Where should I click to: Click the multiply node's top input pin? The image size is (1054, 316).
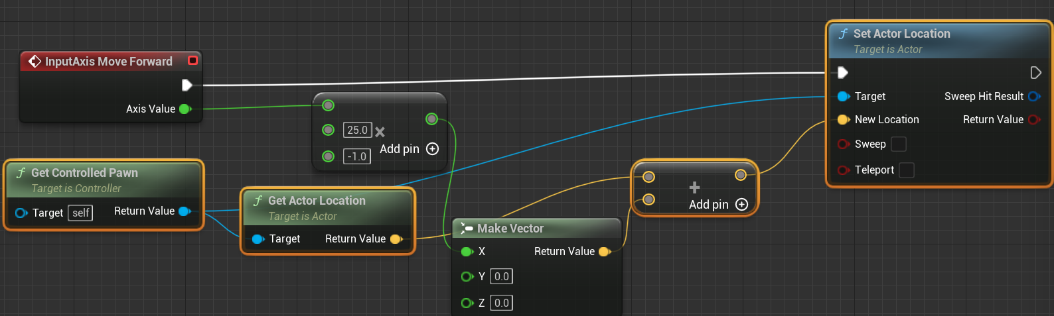(328, 105)
